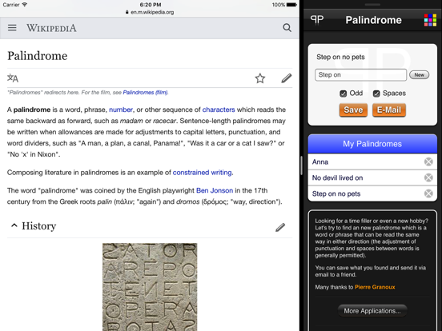The image size is (442, 331).
Task: Click the New button beside the input
Action: pos(419,75)
